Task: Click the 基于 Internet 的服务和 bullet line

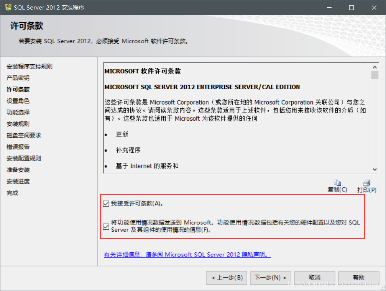Action: [147, 166]
